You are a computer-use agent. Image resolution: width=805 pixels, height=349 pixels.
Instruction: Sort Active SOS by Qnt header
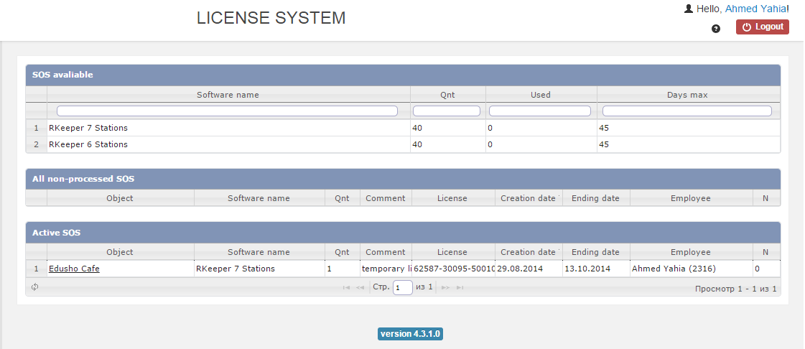click(342, 252)
